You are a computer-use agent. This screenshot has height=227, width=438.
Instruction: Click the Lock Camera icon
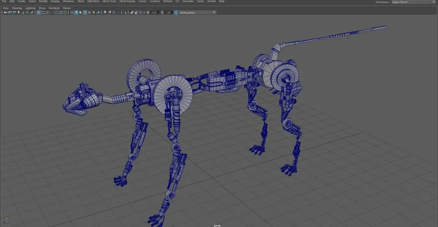pyautogui.click(x=10, y=12)
